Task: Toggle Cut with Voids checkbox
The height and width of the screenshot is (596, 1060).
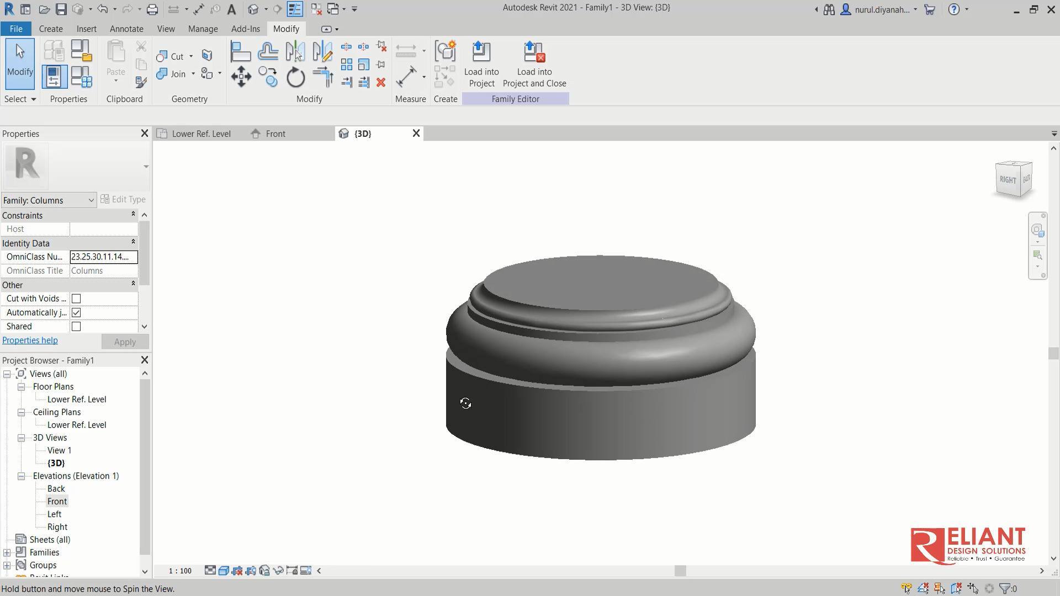Action: point(76,299)
